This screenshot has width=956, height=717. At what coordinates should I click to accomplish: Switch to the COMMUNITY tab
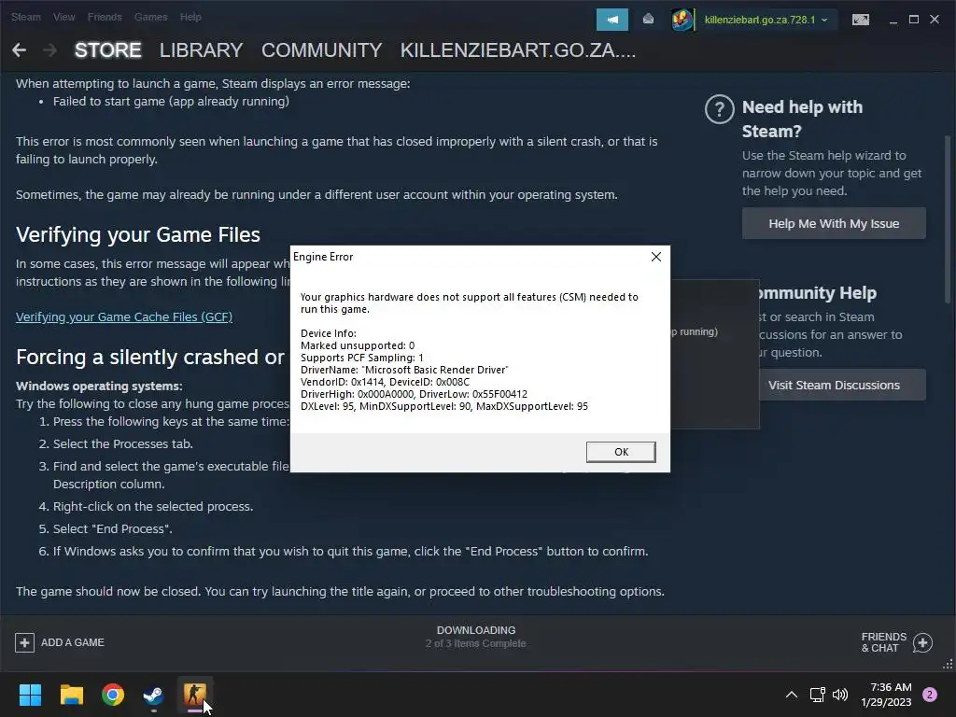(322, 50)
